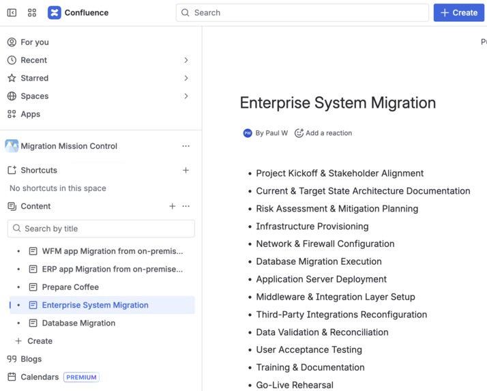Click 'Project Kickoff & Stakeholder Alignment' bullet
The height and width of the screenshot is (391, 487).
point(340,173)
